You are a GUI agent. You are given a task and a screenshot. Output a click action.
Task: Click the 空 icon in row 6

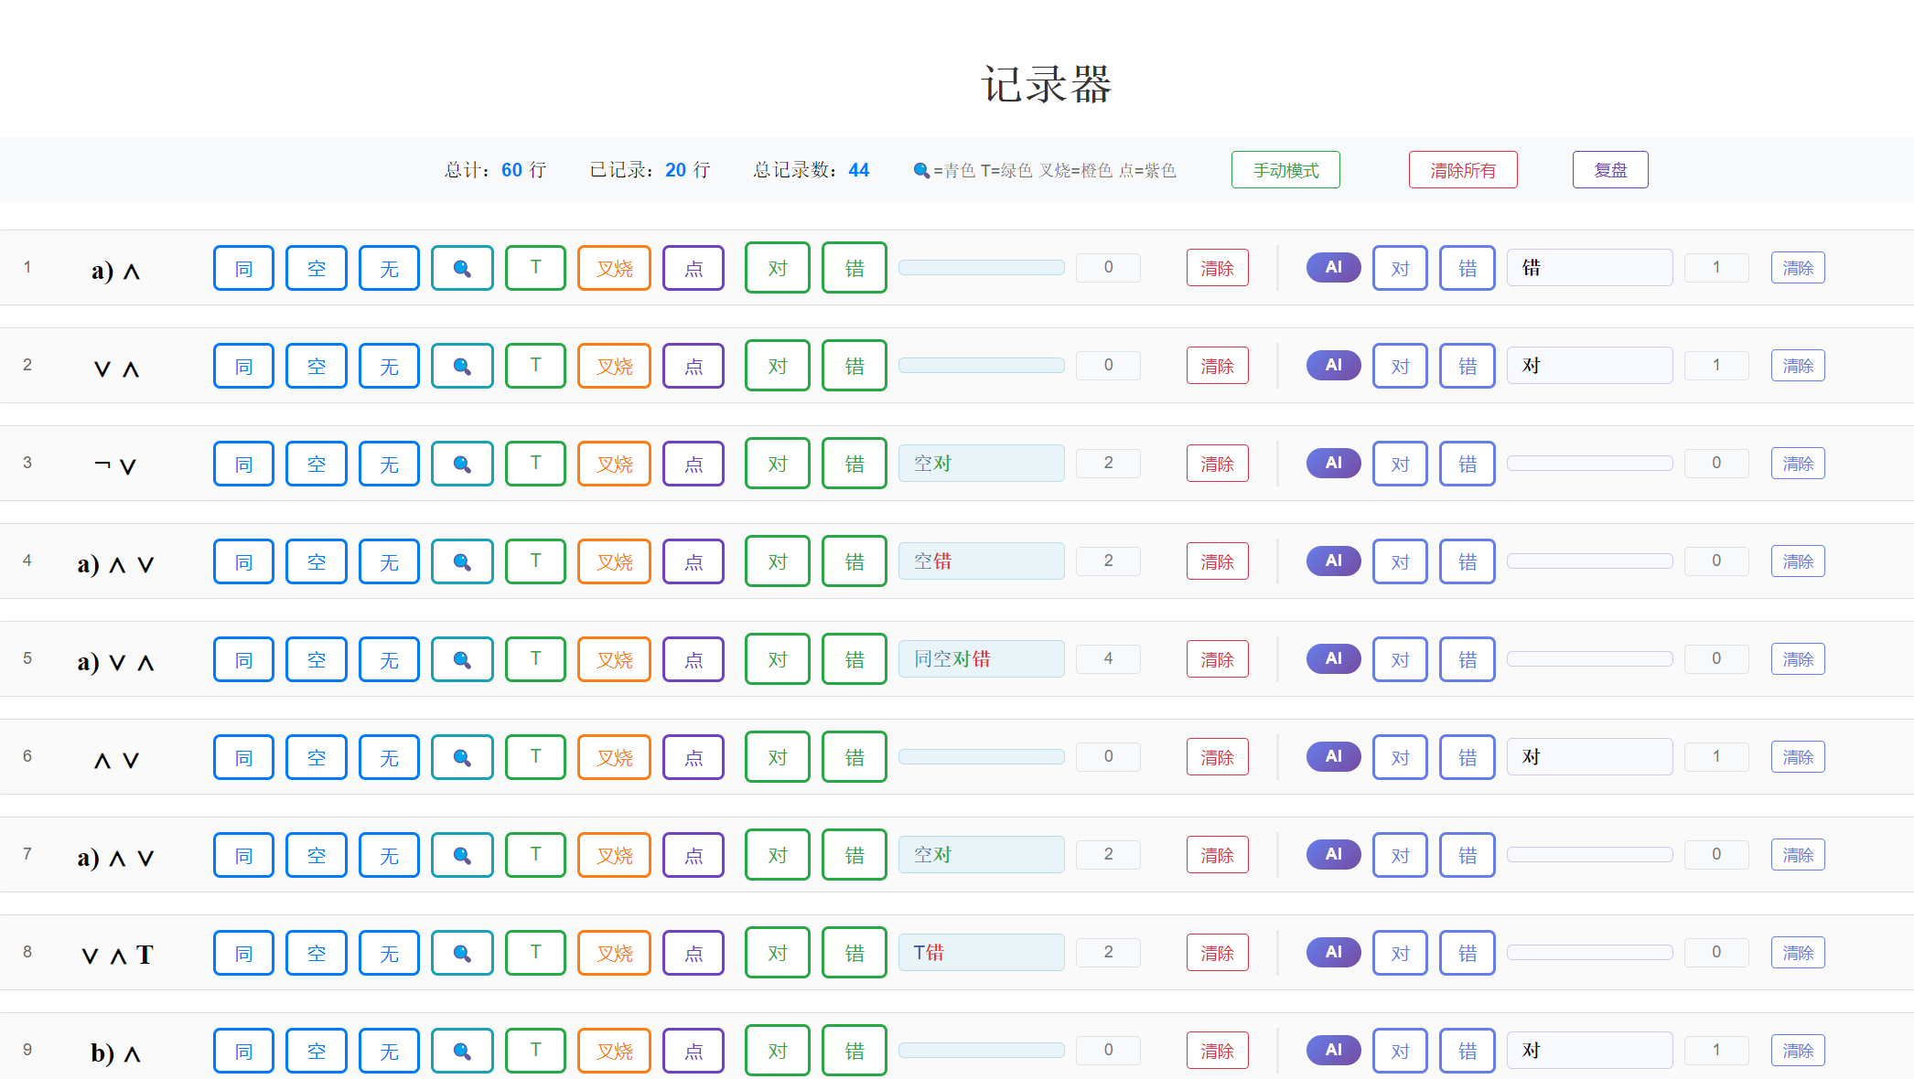point(316,756)
